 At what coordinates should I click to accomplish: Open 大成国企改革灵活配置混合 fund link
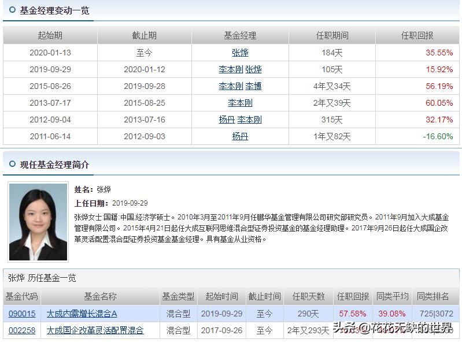[95, 330]
